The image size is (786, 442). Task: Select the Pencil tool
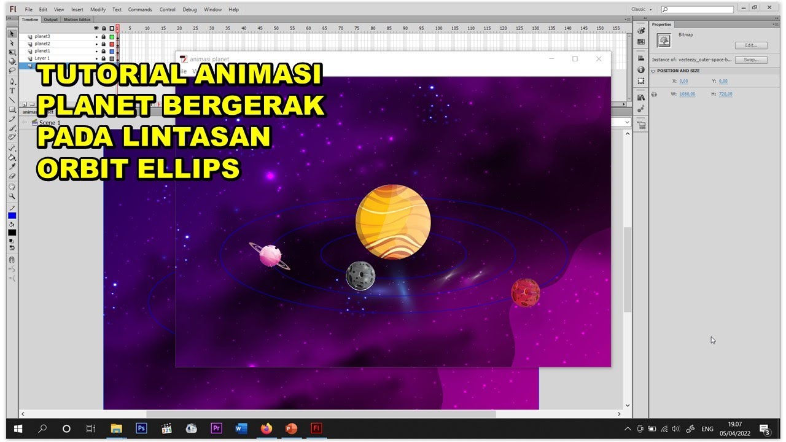tap(12, 118)
